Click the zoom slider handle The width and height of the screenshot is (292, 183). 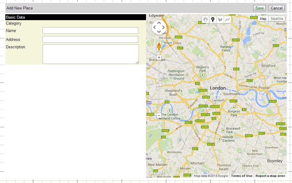click(159, 85)
